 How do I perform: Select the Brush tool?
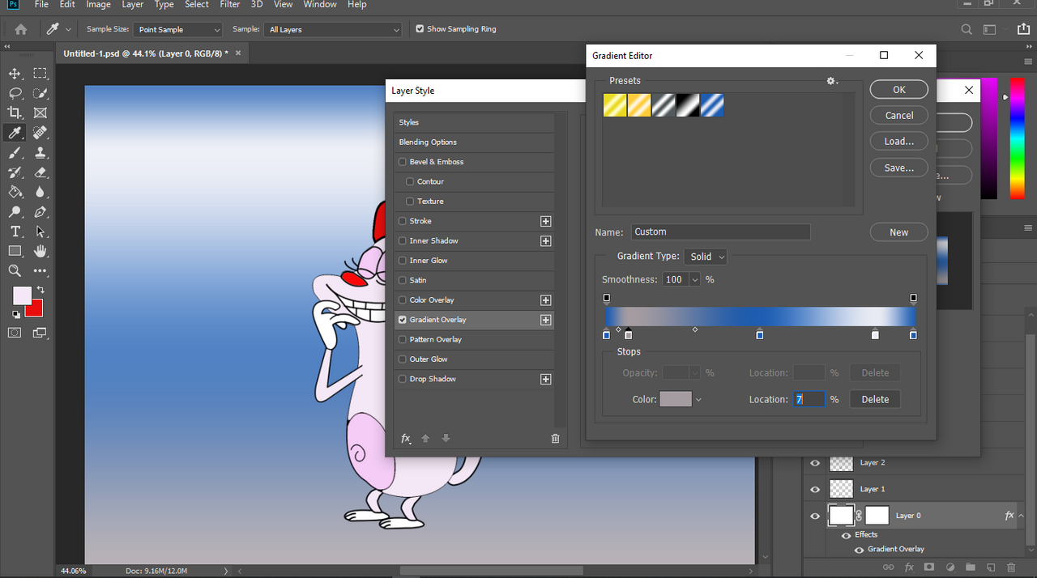[x=15, y=152]
